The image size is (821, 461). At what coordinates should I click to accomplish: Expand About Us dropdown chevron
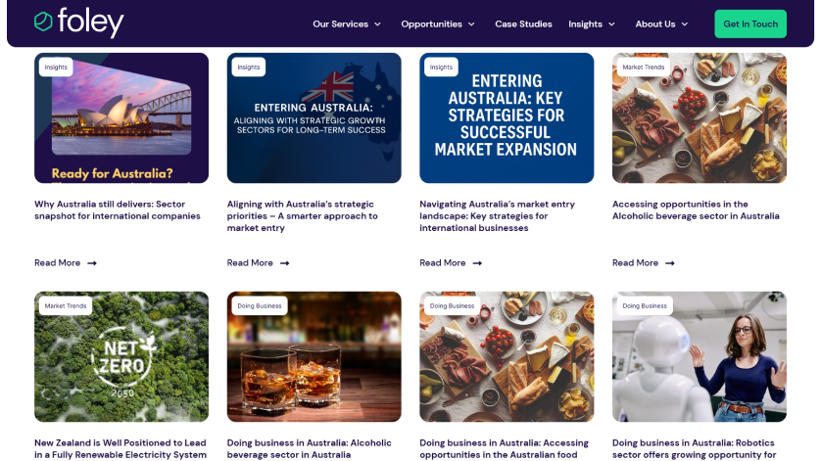(685, 24)
